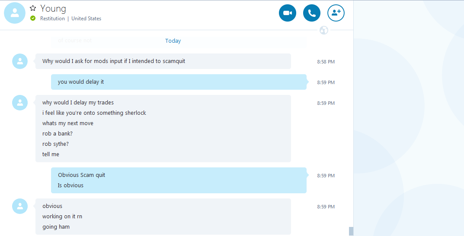Image resolution: width=464 pixels, height=236 pixels.
Task: Click the chat scrollbar thumb
Action: pos(351,231)
